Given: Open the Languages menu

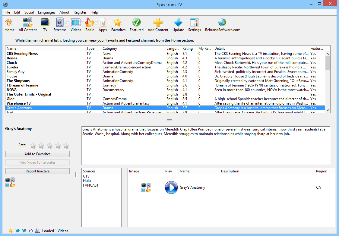Looking at the screenshot, I should [46, 12].
